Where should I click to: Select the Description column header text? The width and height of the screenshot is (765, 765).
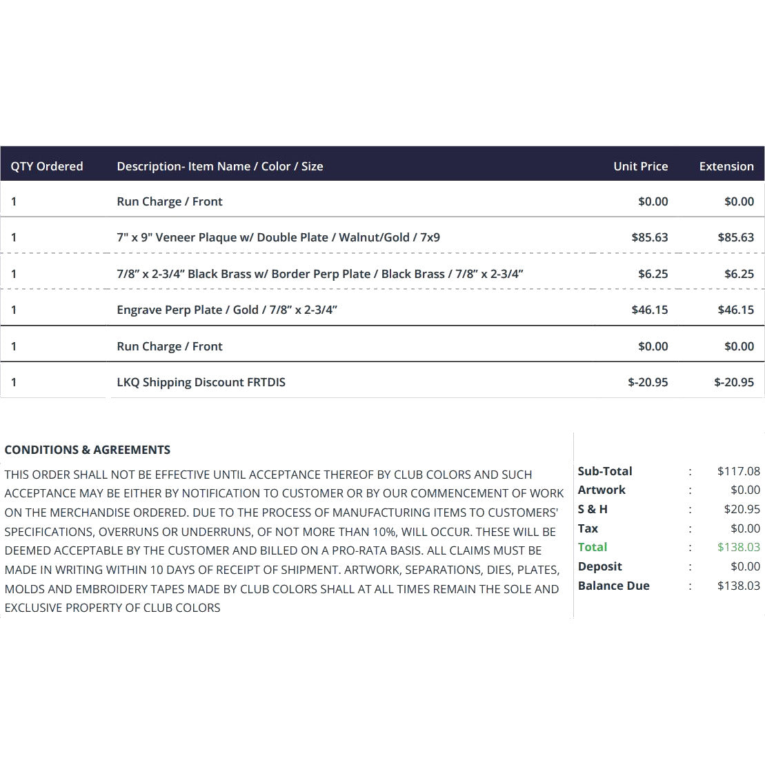220,166
